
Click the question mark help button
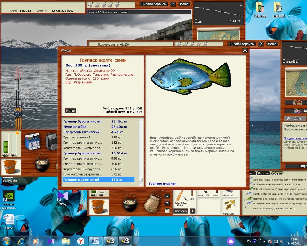(x=261, y=44)
